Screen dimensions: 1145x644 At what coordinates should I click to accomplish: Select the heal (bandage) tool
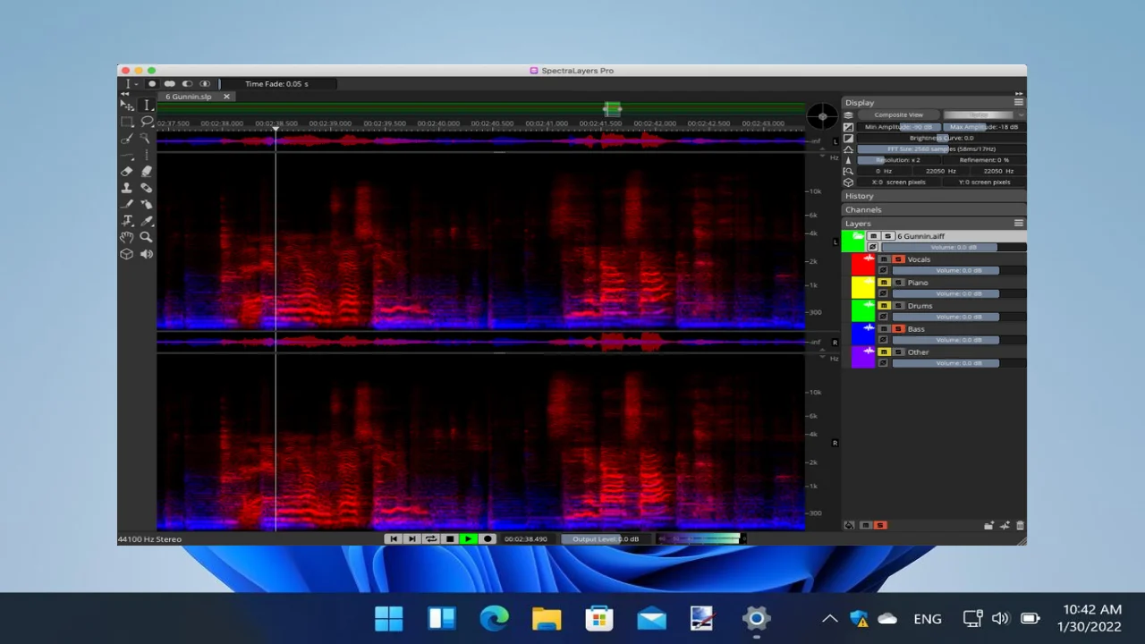click(x=147, y=188)
